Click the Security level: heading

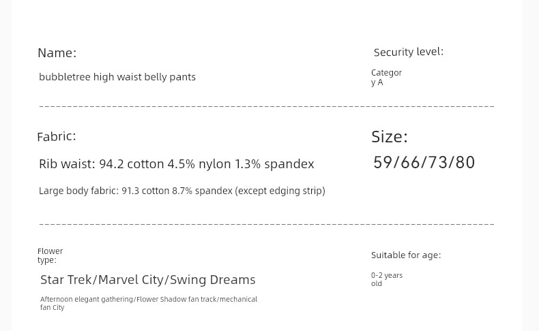[409, 52]
